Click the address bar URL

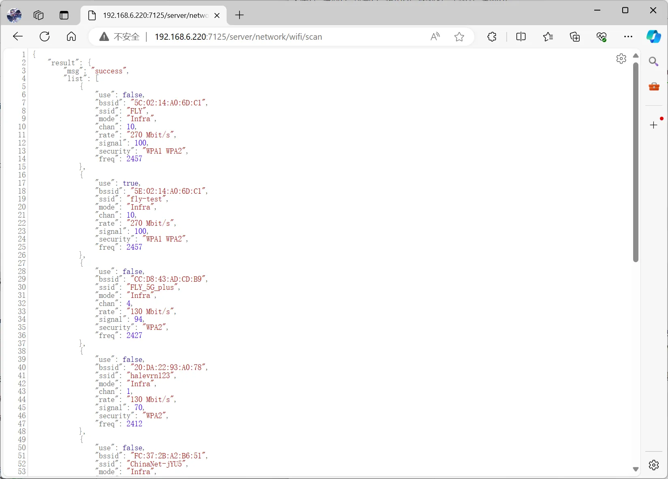238,37
